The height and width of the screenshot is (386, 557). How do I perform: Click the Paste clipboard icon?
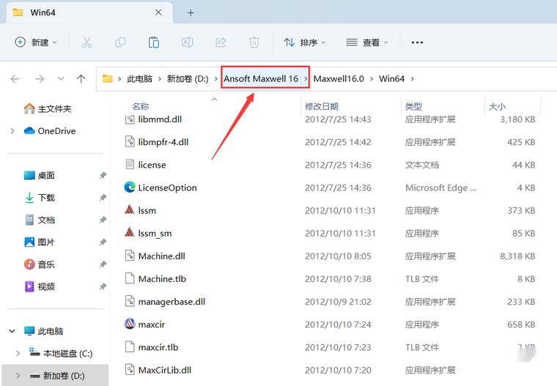point(153,42)
